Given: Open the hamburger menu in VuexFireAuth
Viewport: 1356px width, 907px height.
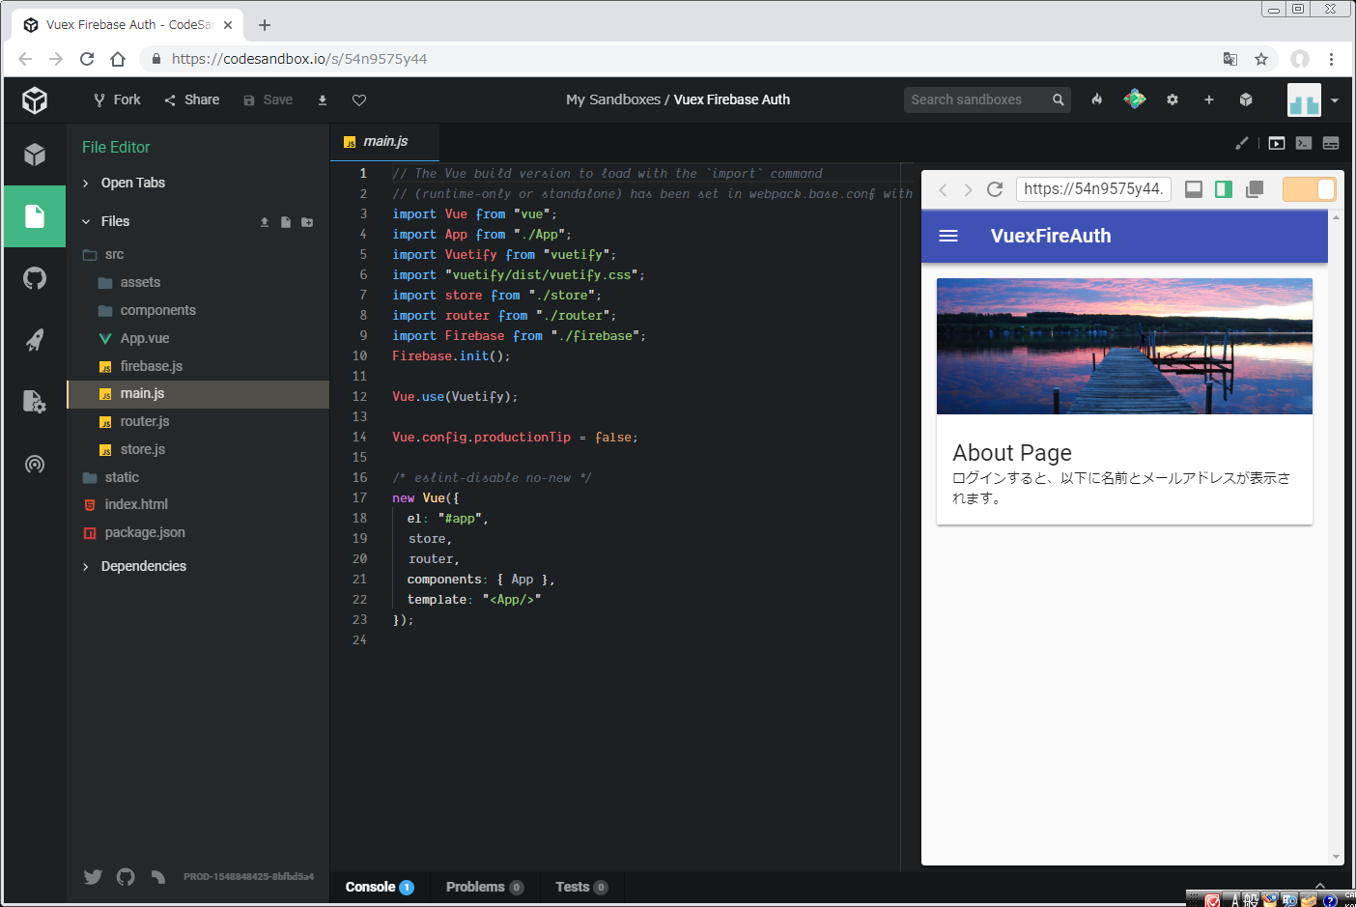Looking at the screenshot, I should (948, 236).
